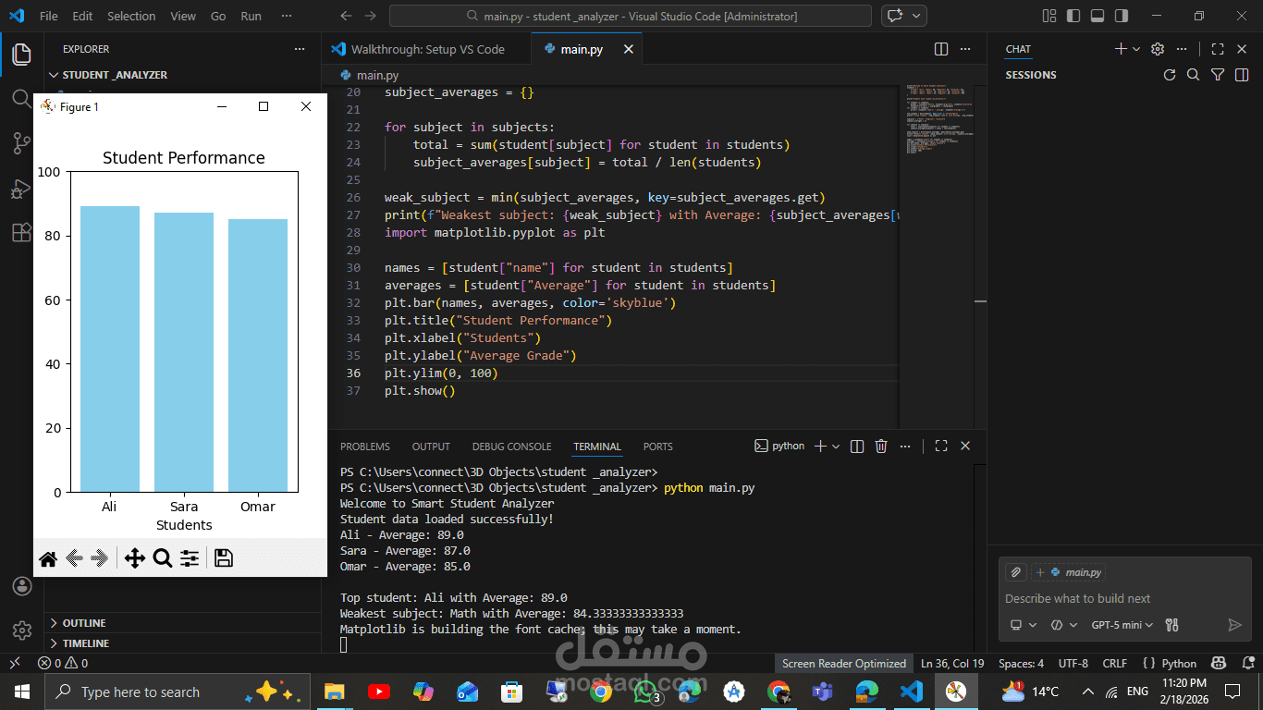Screen dimensions: 1263x710
Task: Focus the chat input Describe what to build next
Action: (x=1125, y=598)
